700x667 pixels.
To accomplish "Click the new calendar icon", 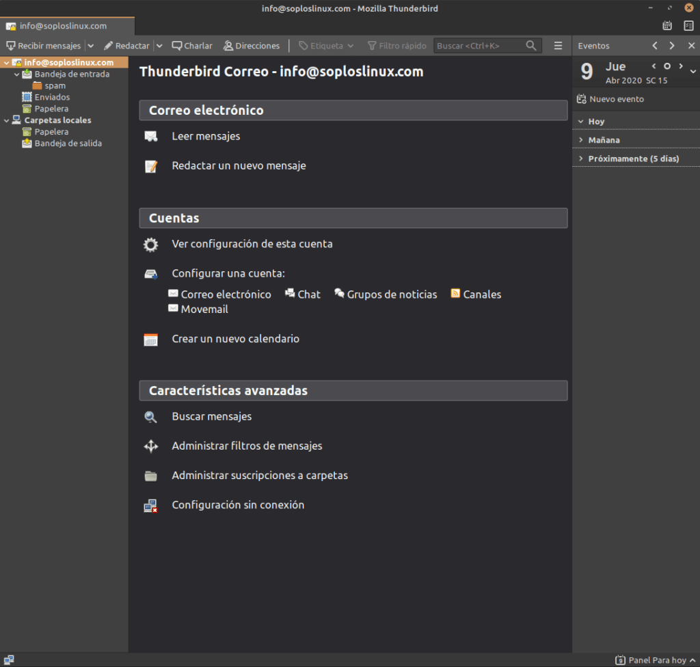I will [x=151, y=339].
